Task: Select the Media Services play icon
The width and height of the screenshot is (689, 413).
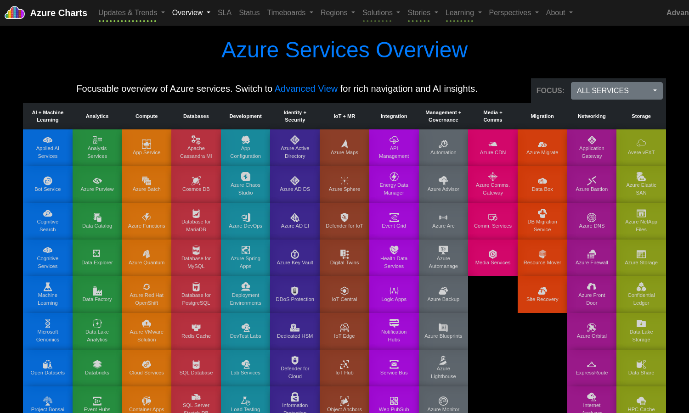Action: [x=493, y=254]
